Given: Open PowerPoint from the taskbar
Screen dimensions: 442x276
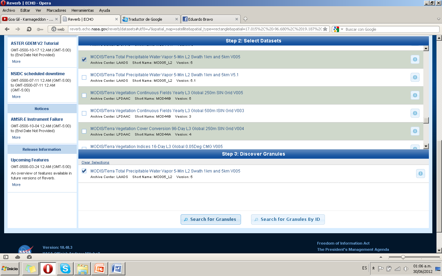Looking at the screenshot, I should click(x=99, y=268).
